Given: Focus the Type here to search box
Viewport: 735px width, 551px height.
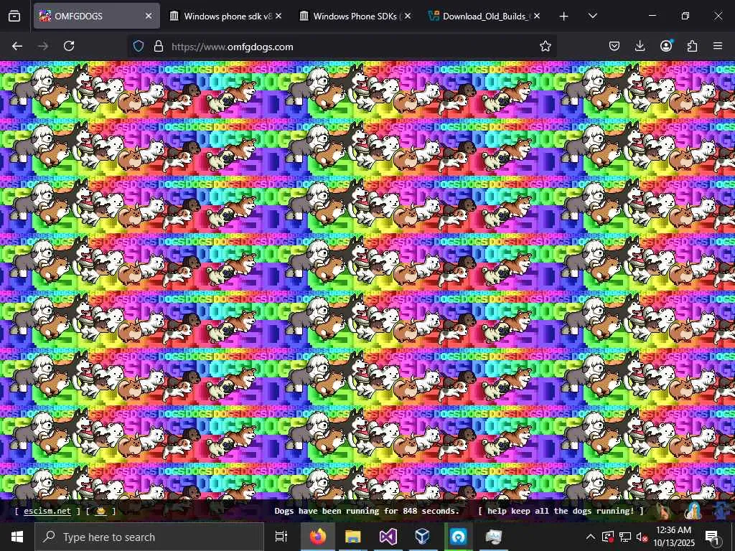Looking at the screenshot, I should point(149,537).
